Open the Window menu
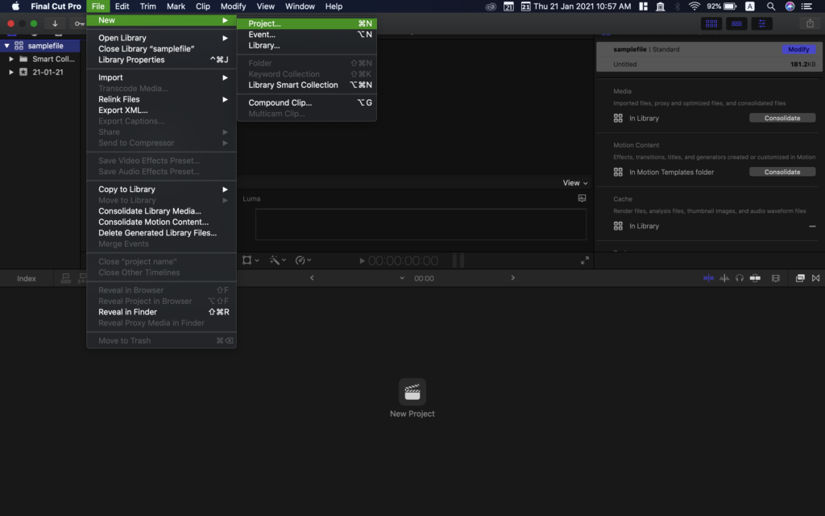825x516 pixels. coord(300,6)
